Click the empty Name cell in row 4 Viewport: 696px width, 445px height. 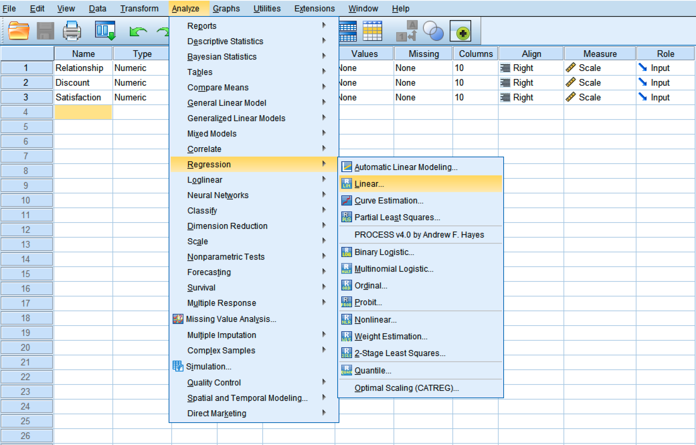[x=84, y=112]
